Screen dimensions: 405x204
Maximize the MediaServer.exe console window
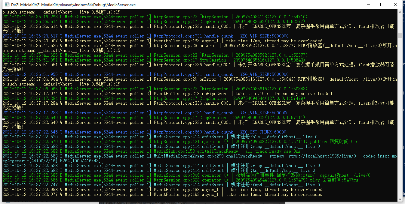tap(382, 4)
